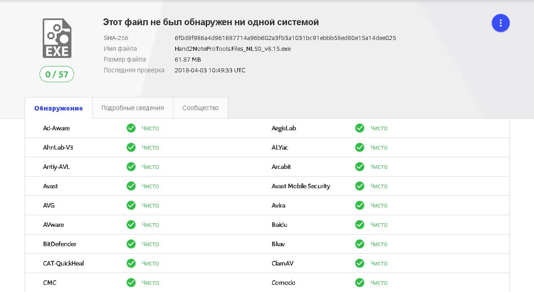Click the file size value 61.87 MB

point(188,59)
